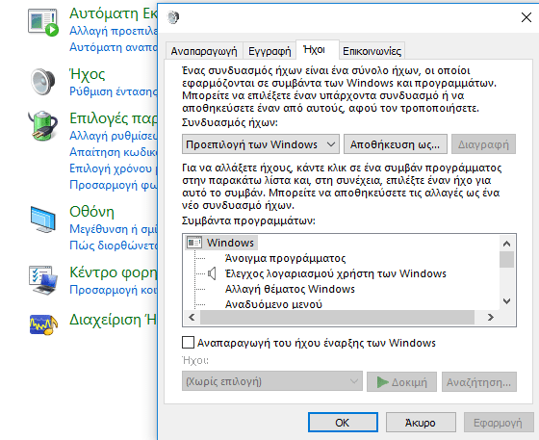
Task: Open the Διαχείριση Ή... heading link
Action: [114, 320]
